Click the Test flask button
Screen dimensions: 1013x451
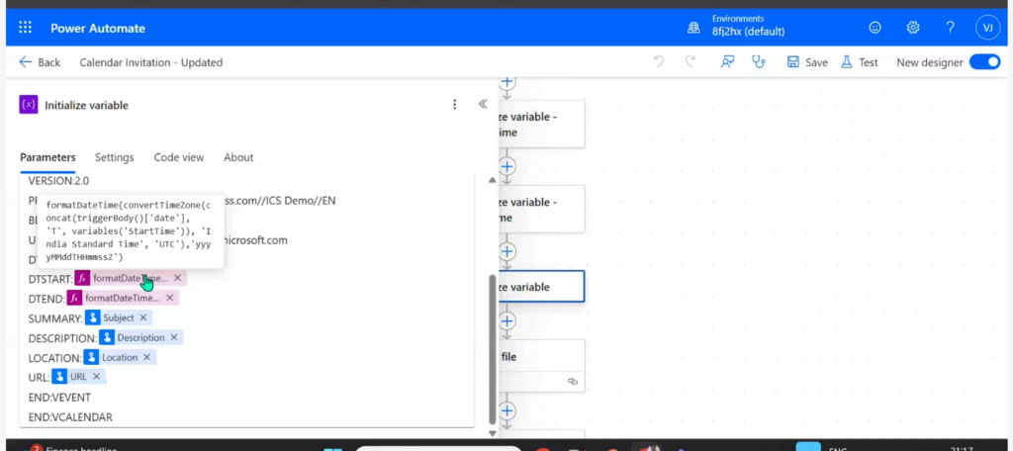[860, 62]
